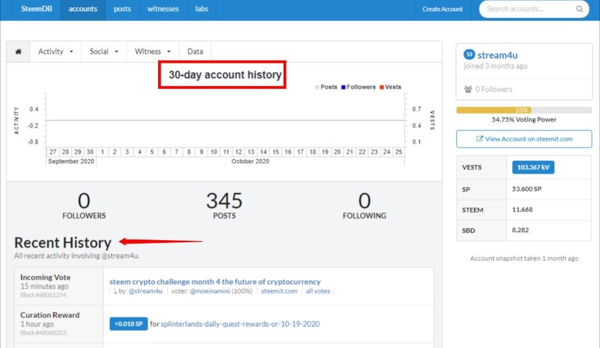This screenshot has width=600, height=348.
Task: Toggle the Vests legend swatch
Action: [381, 87]
